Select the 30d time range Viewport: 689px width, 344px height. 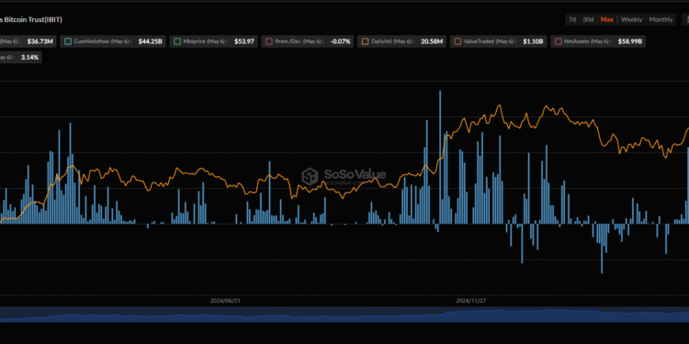click(x=588, y=19)
